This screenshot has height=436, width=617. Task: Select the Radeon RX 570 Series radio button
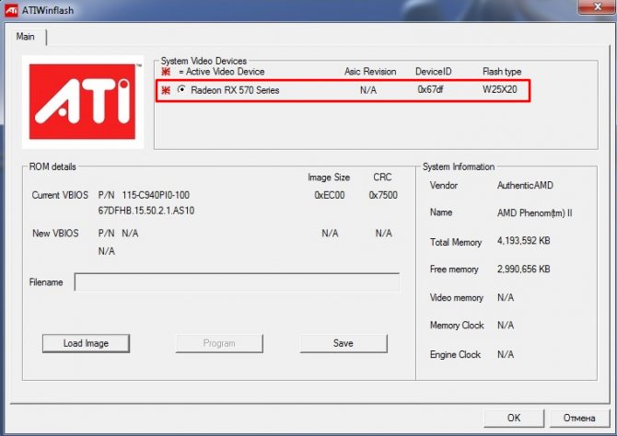coord(181,89)
